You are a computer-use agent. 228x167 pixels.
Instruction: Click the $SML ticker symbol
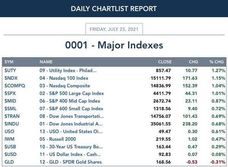11,109
